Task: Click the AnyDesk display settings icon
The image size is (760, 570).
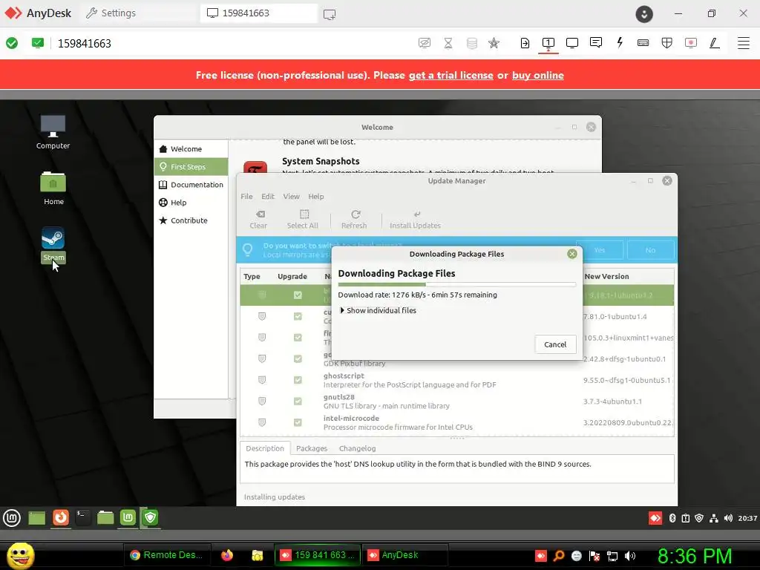Action: (572, 42)
